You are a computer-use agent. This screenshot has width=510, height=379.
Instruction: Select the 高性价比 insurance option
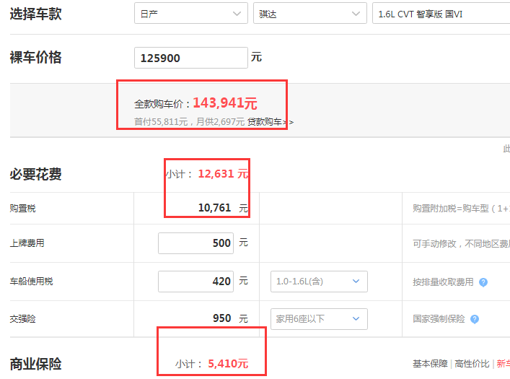472,364
